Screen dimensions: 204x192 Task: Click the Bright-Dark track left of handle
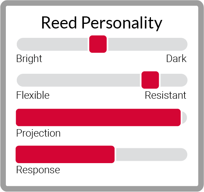pyautogui.click(x=52, y=44)
